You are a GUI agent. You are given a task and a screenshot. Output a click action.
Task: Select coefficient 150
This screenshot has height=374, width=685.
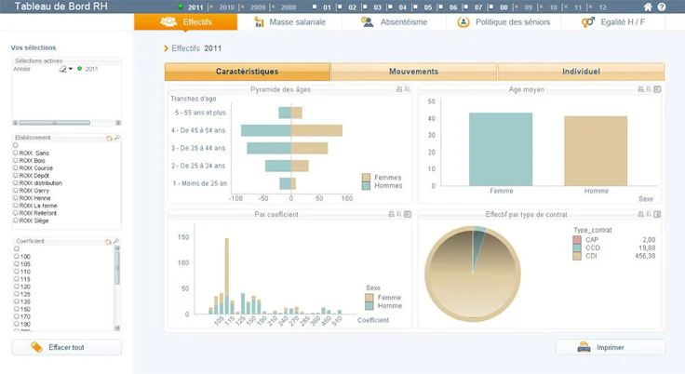[x=22, y=309]
